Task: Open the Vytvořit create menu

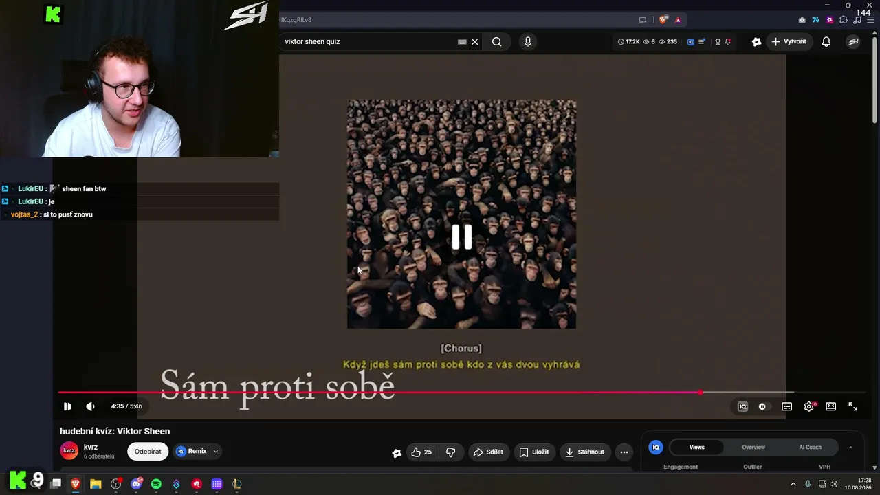Action: 789,41
